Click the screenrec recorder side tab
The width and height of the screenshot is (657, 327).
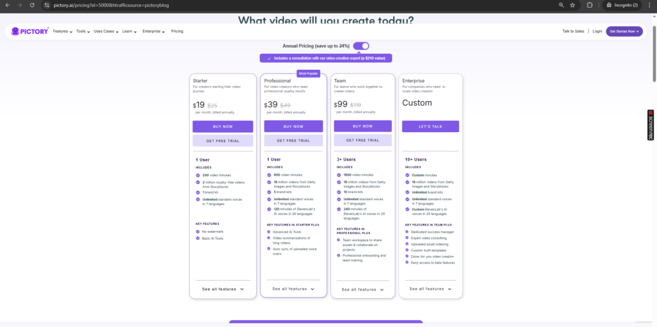[651, 125]
